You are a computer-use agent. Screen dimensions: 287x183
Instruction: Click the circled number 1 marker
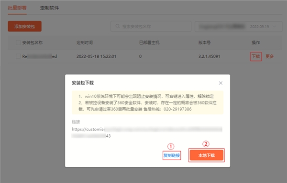click(x=171, y=146)
